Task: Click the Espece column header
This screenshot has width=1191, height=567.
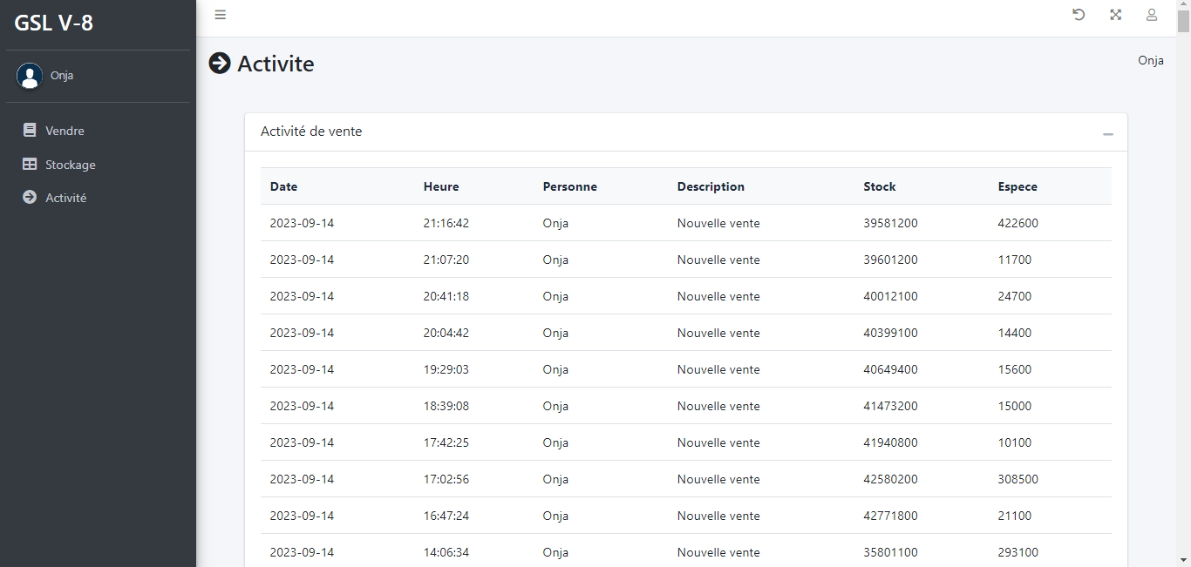Action: pos(1017,186)
